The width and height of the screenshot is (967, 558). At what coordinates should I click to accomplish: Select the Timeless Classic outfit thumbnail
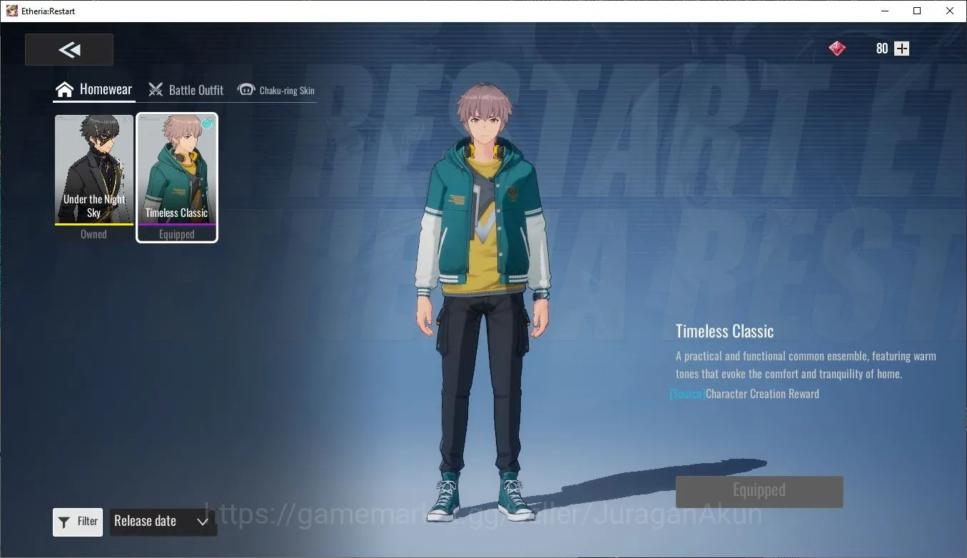(x=177, y=178)
